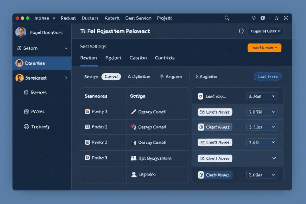
Task: Click the search magnifier icon in title bar
Action: [227, 18]
